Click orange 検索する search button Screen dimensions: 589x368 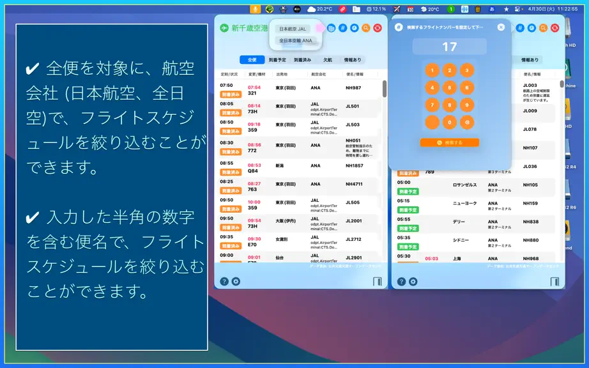tap(450, 142)
